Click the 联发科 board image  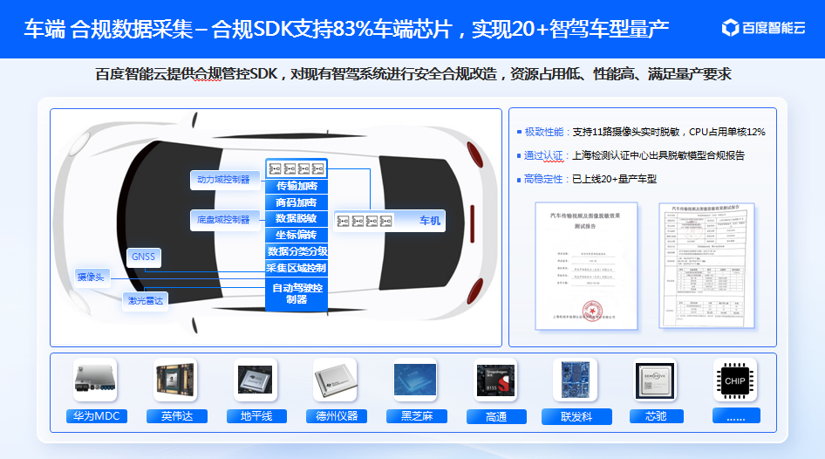pos(575,380)
